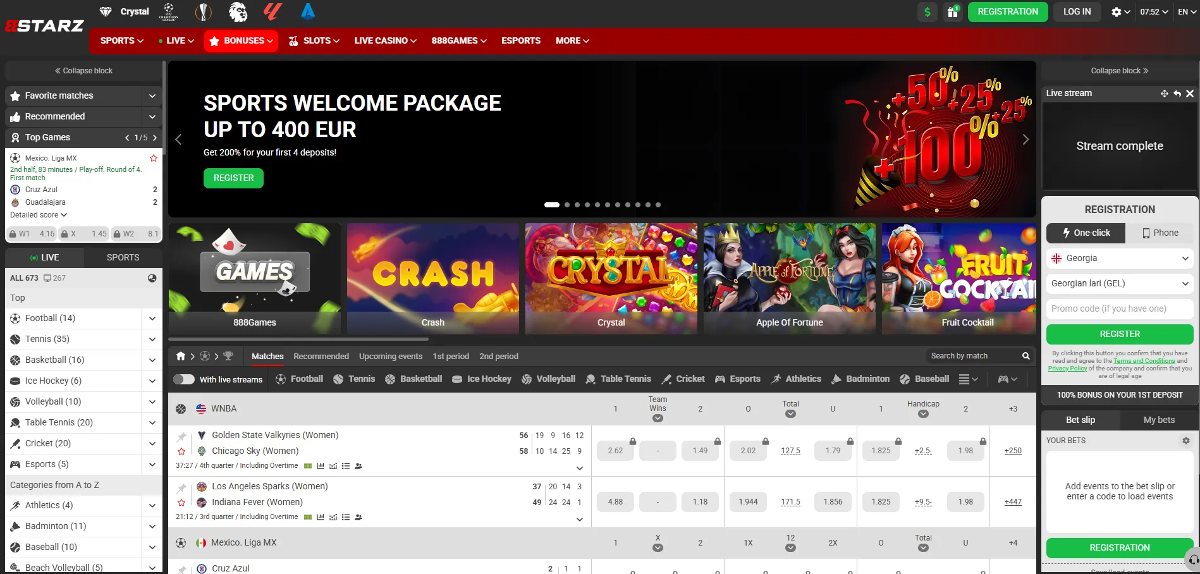Go to the home breadcrumb icon
The image size is (1200, 574).
(x=181, y=356)
